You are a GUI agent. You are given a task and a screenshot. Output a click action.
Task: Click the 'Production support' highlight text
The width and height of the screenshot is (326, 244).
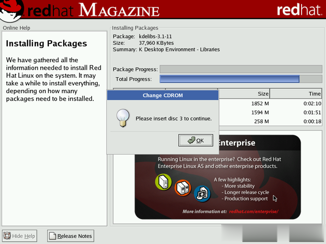tap(246, 199)
